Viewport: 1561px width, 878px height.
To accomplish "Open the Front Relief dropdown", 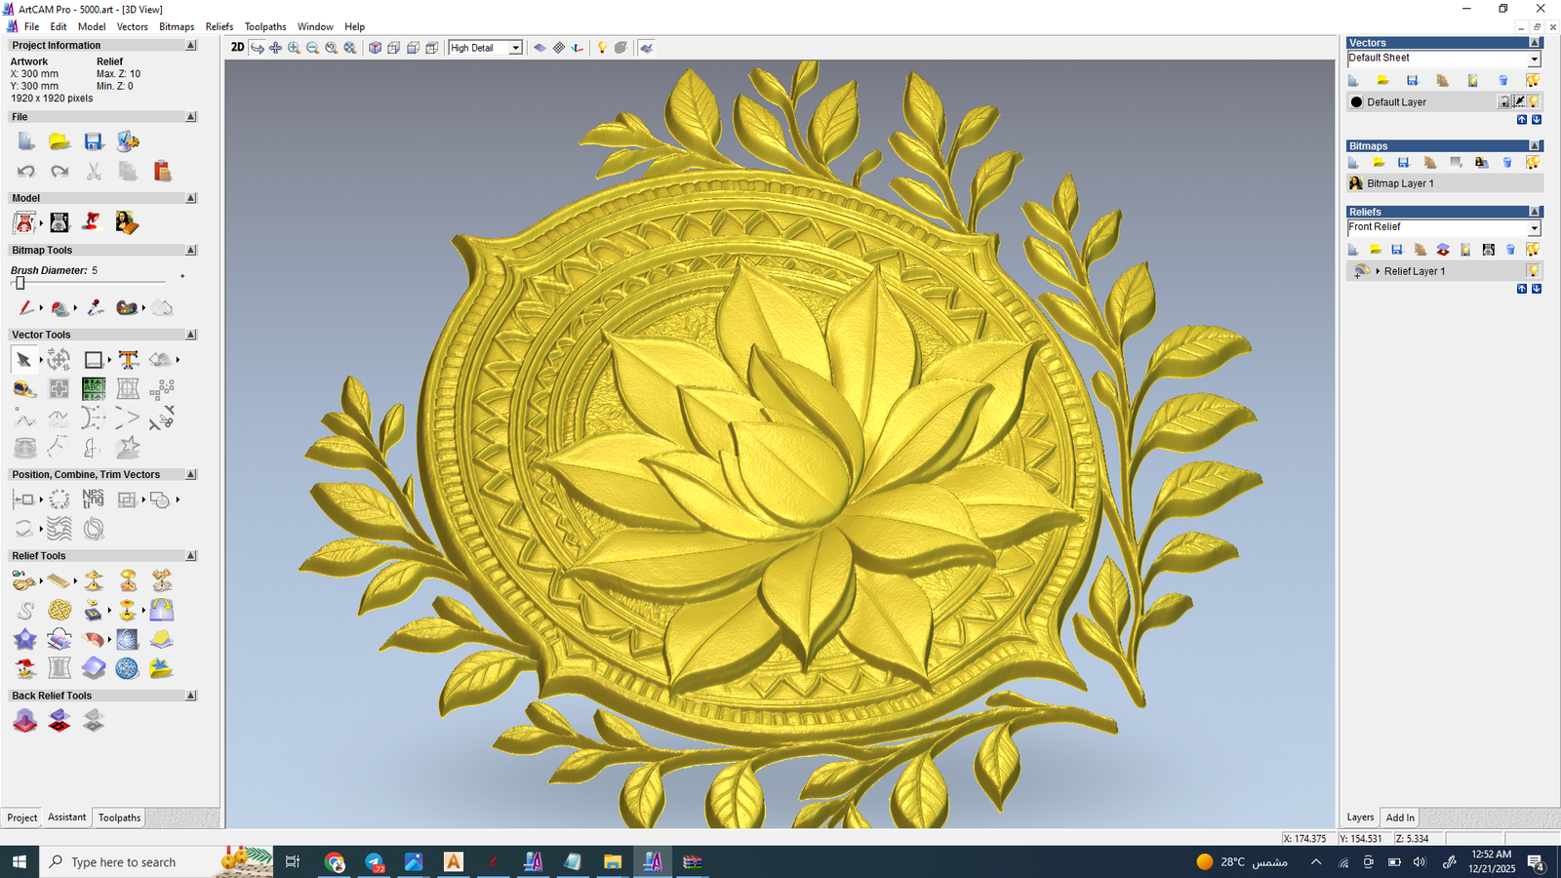I will coord(1534,228).
